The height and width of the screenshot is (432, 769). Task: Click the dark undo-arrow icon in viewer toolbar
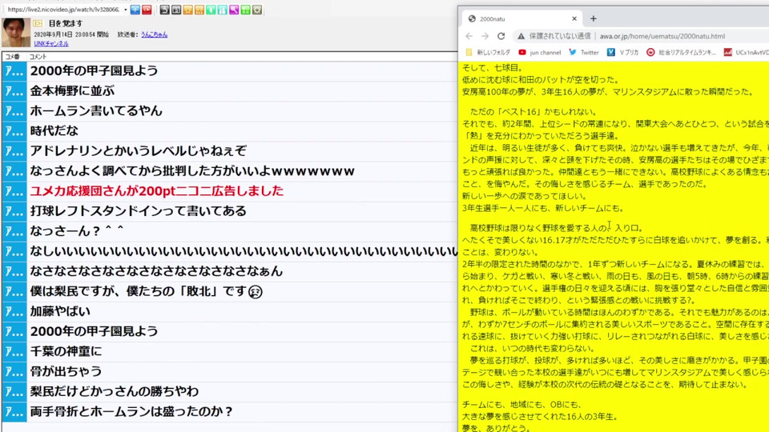[x=164, y=10]
